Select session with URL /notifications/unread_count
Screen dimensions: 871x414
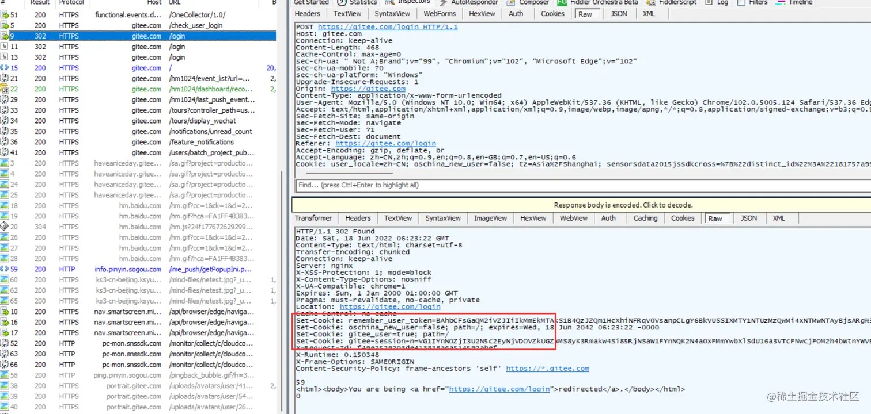point(138,131)
